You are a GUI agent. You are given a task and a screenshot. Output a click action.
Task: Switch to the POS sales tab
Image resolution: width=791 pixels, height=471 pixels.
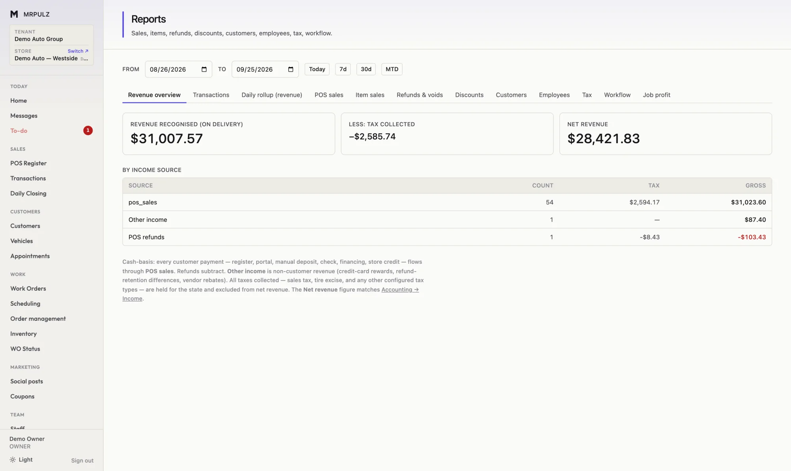pos(329,95)
